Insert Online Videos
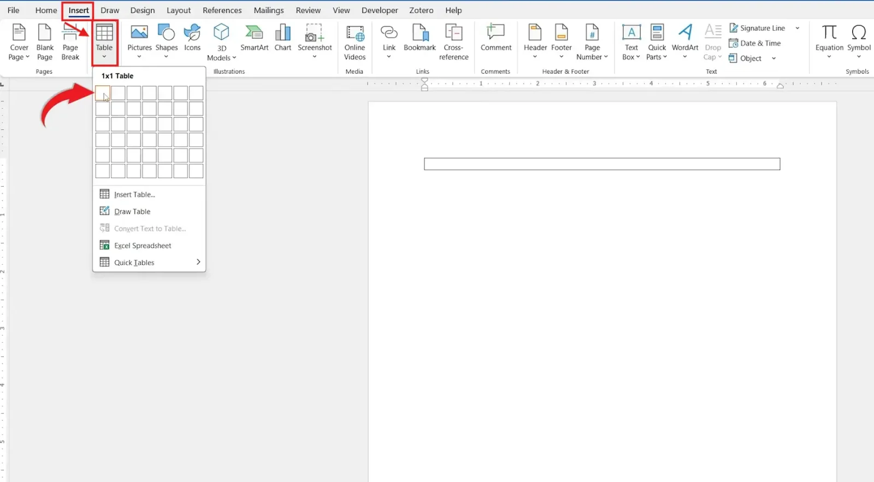Screen dimensions: 874x482 click(355, 42)
